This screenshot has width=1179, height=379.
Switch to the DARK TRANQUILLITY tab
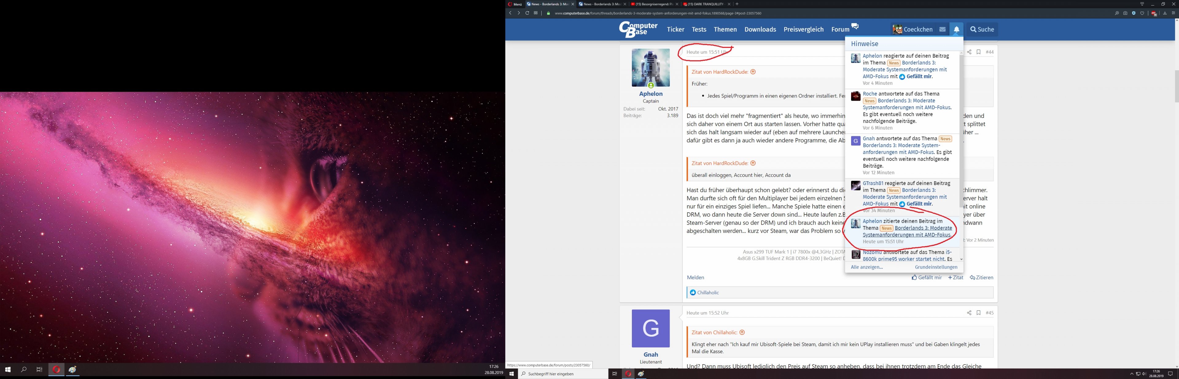tap(705, 4)
